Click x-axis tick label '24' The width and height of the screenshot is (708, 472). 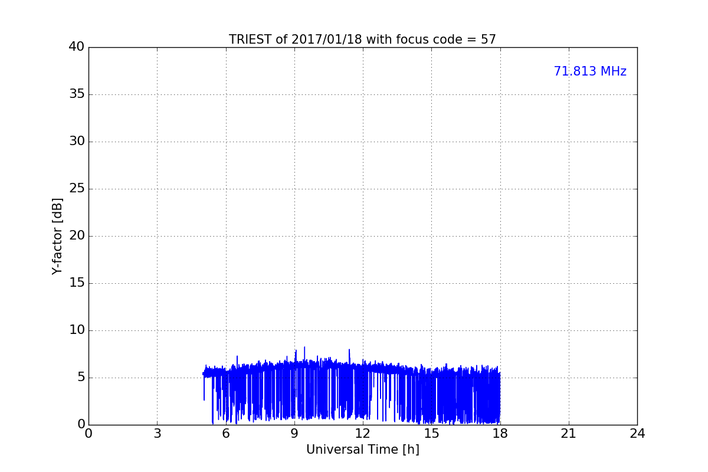(637, 434)
